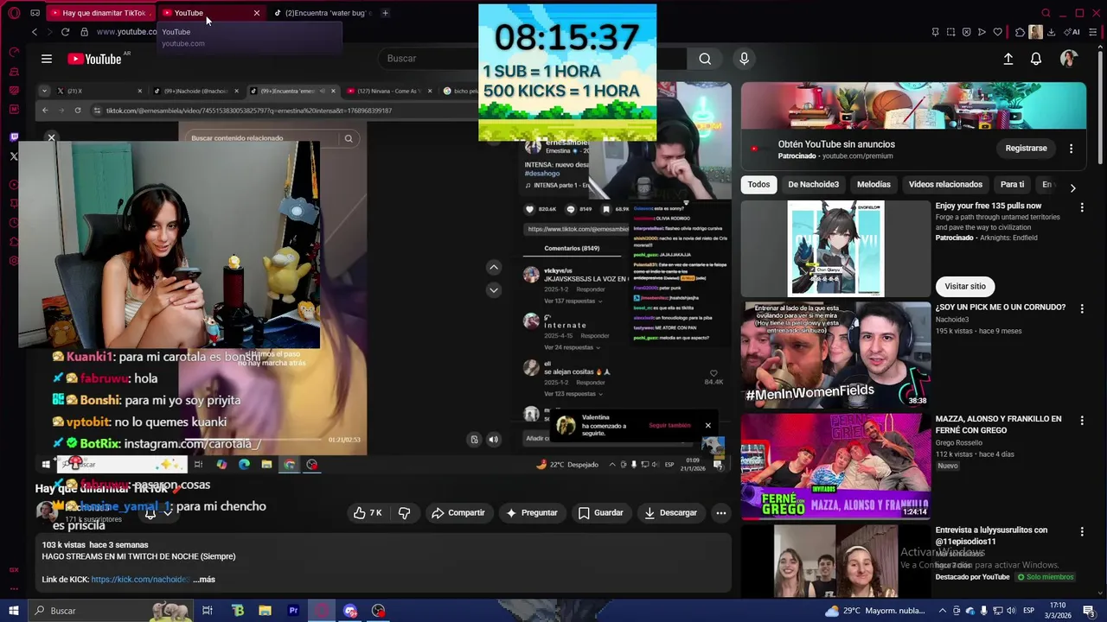This screenshot has height=622, width=1107.
Task: Click the YouTube Buscar search field
Action: (532, 59)
